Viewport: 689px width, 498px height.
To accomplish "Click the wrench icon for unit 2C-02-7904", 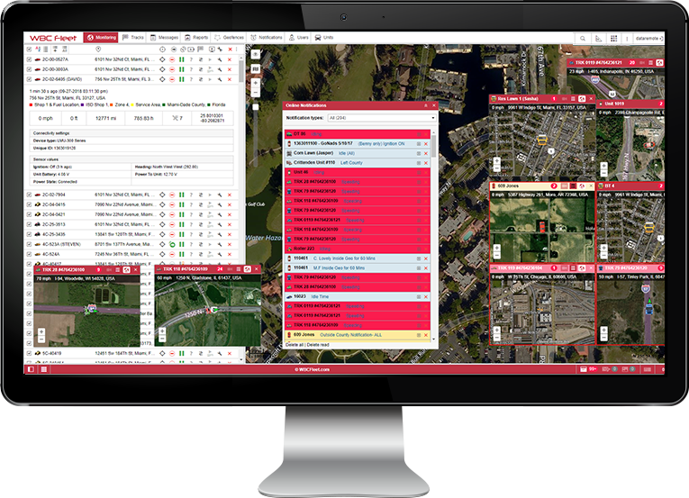I will (x=220, y=195).
